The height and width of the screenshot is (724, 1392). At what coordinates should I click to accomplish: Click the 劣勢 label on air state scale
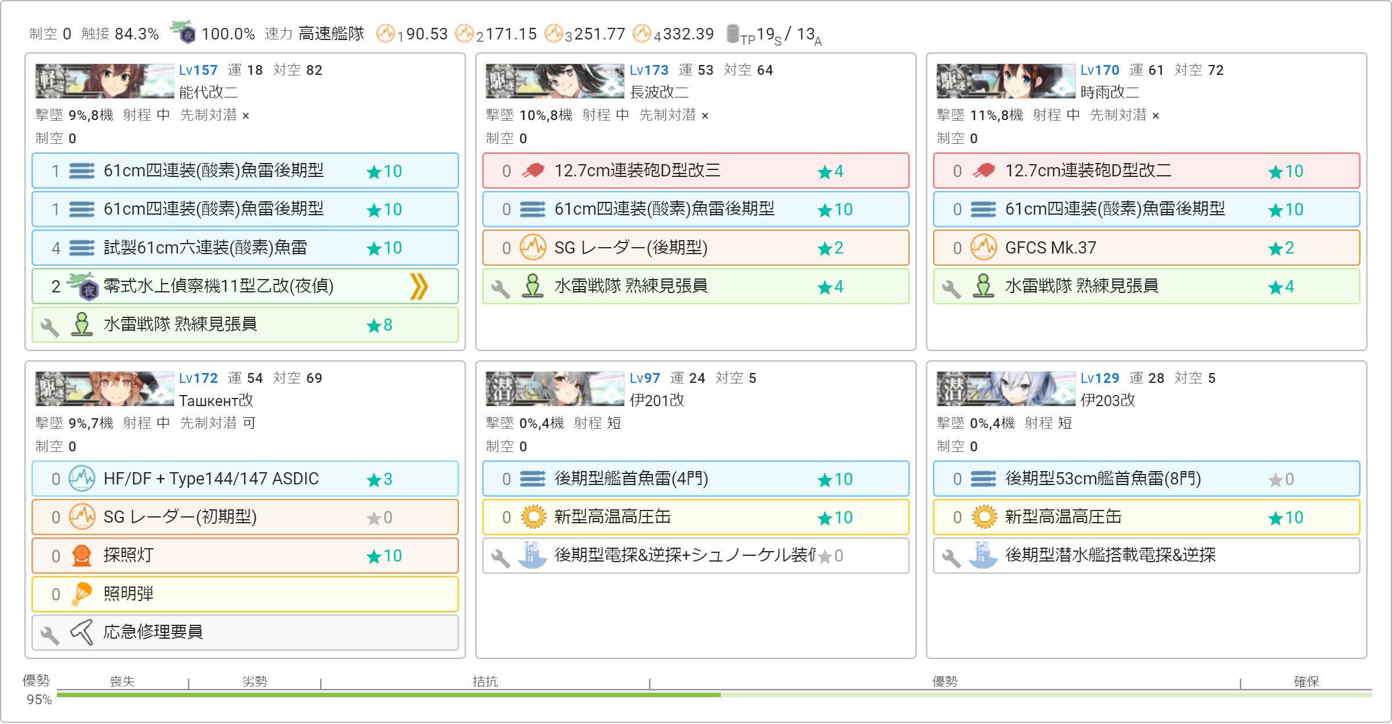(x=255, y=682)
